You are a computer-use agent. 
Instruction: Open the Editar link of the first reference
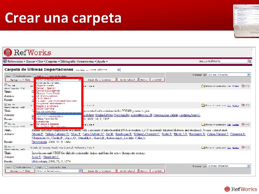point(236,86)
